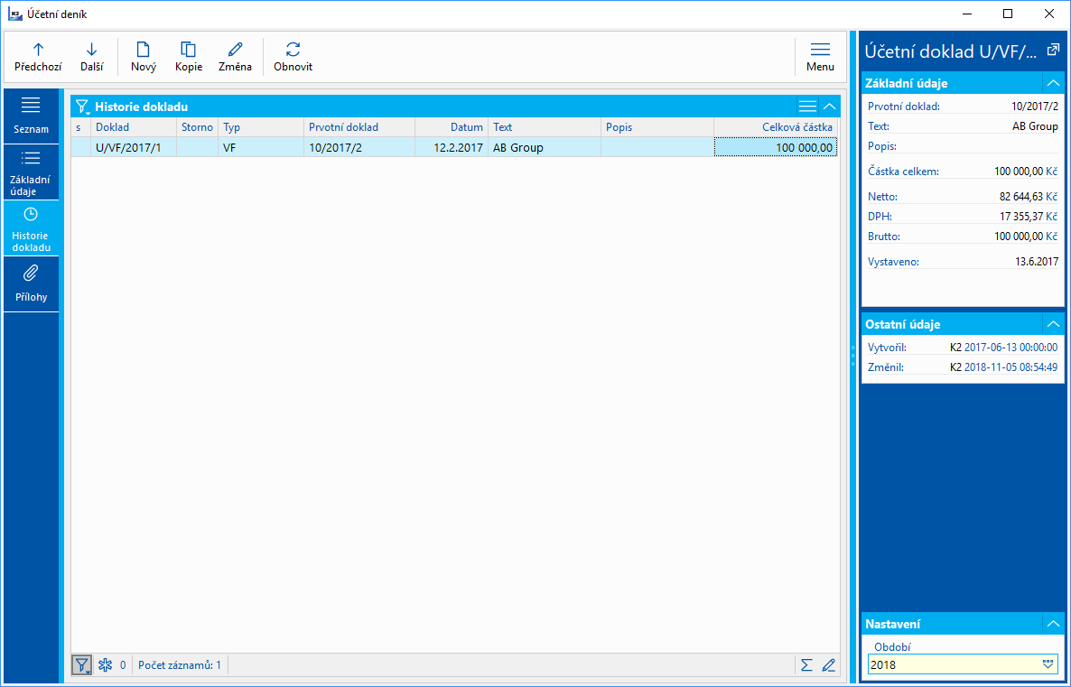Click the sum sigma icon in status bar
The height and width of the screenshot is (687, 1071).
tap(806, 664)
